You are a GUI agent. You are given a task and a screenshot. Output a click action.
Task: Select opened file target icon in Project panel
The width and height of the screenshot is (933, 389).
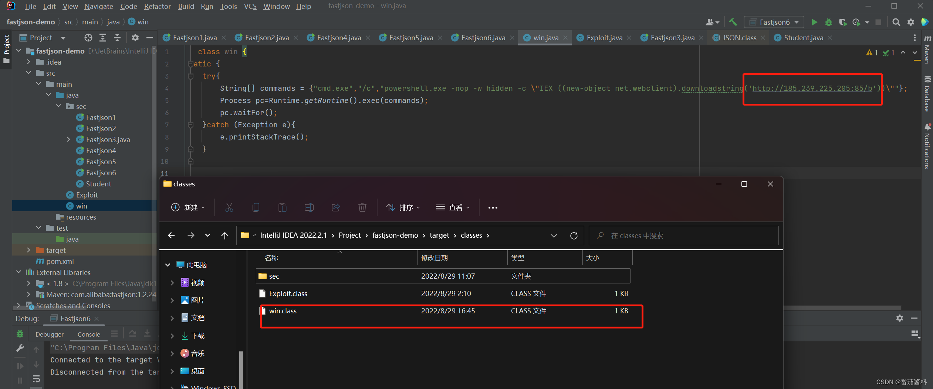[88, 38]
